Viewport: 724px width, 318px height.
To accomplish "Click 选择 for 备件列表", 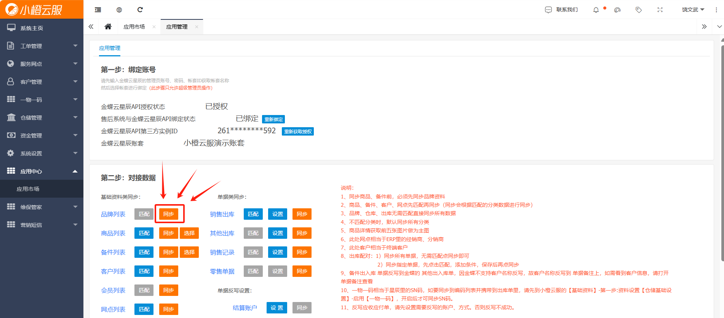I will pos(189,252).
